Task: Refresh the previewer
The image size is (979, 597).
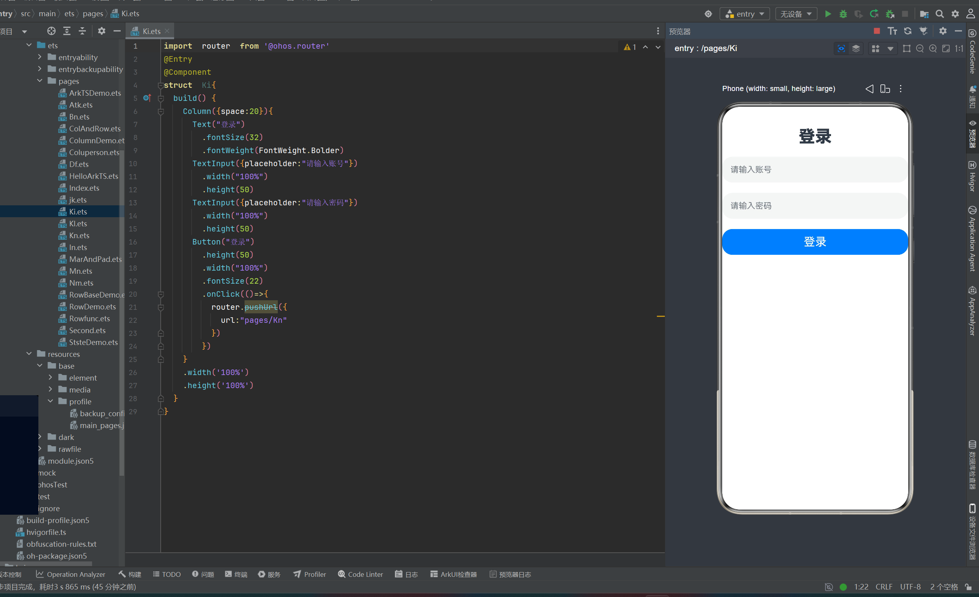Action: tap(908, 31)
